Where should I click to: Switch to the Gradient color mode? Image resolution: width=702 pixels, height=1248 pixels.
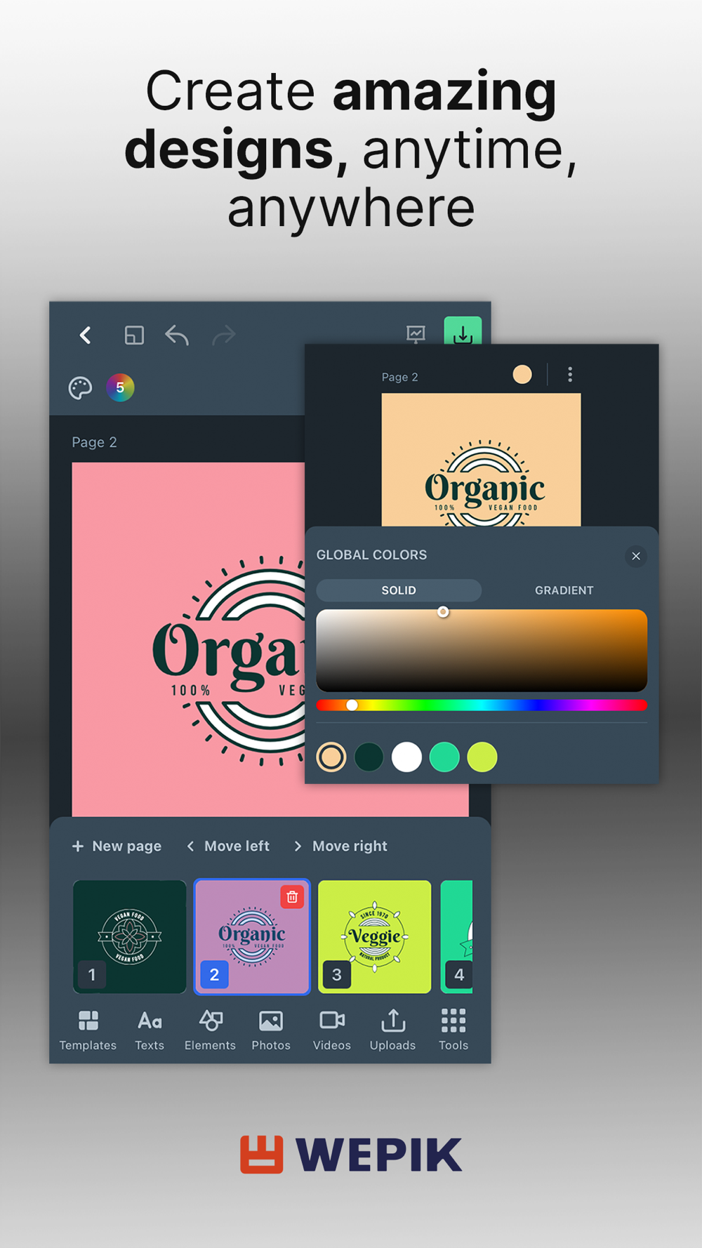[564, 590]
